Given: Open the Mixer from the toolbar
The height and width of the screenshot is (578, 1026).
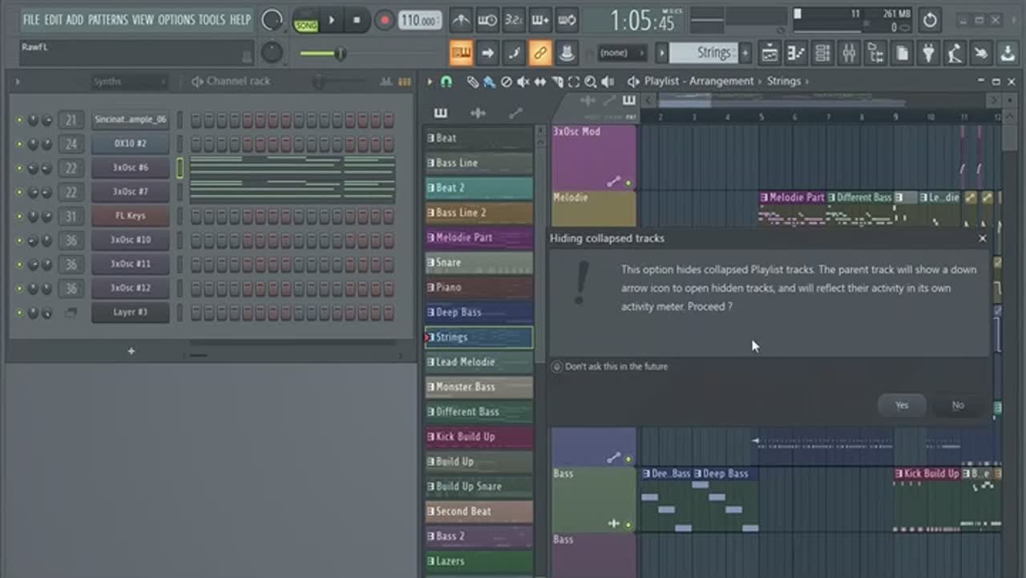Looking at the screenshot, I should coord(849,54).
